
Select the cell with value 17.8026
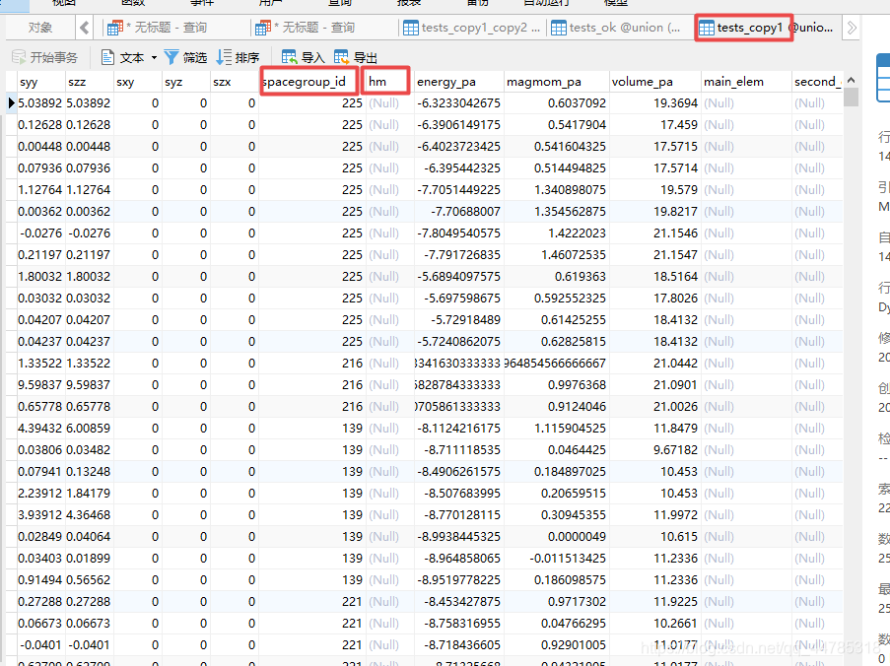click(x=655, y=298)
